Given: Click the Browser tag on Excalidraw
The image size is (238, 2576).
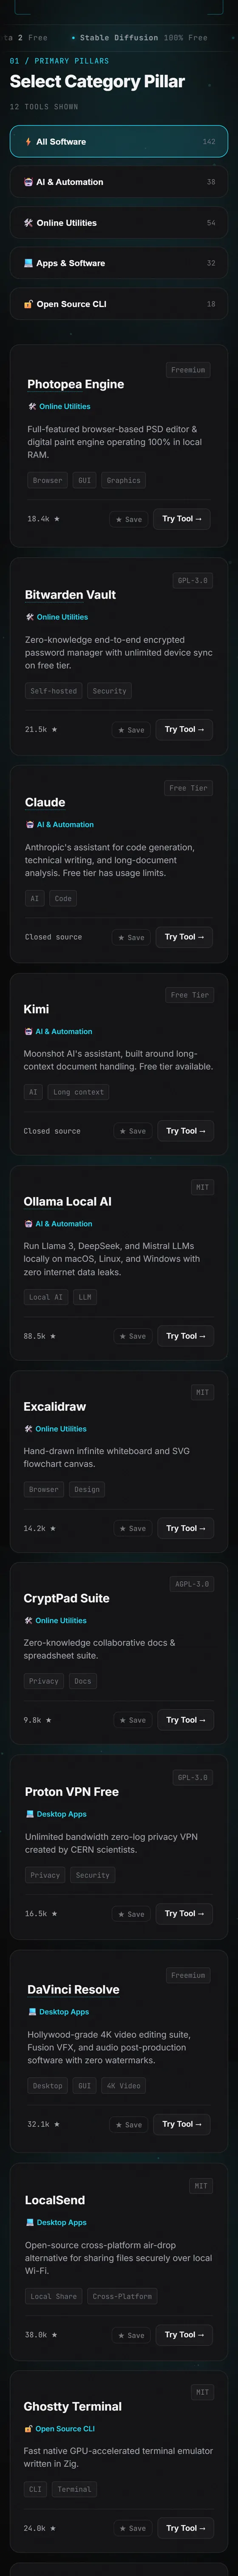Looking at the screenshot, I should pyautogui.click(x=44, y=1489).
